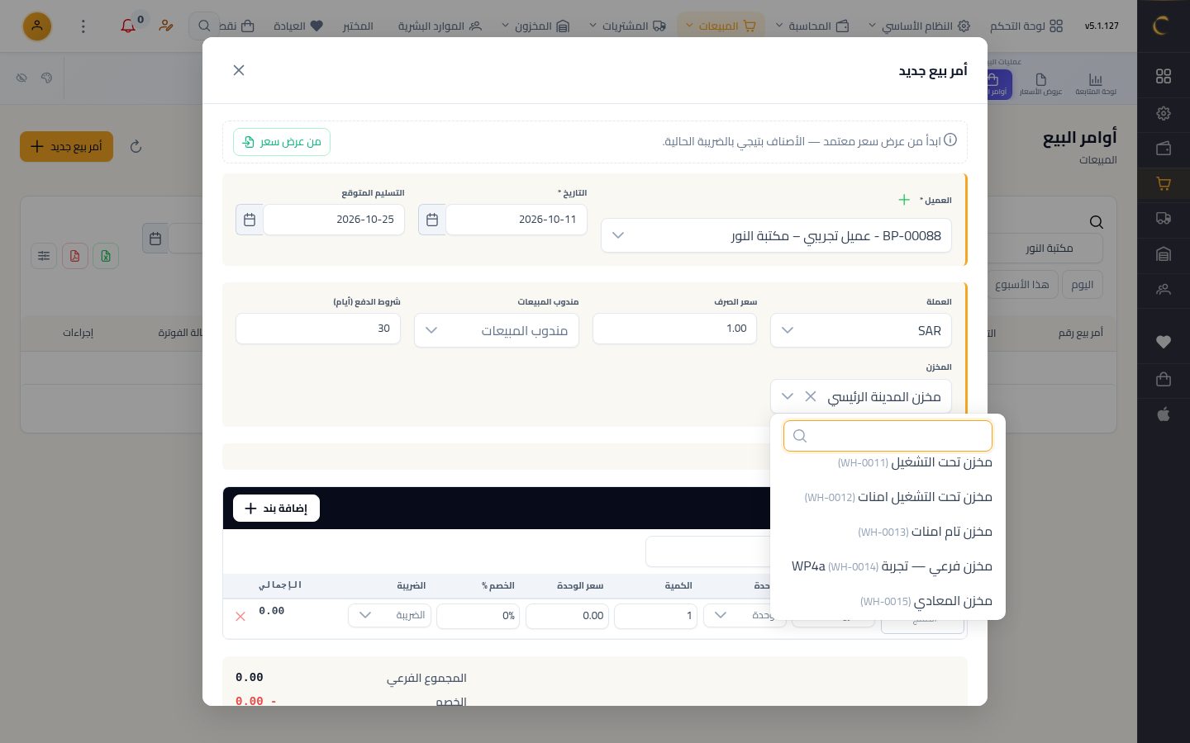Click the refresh icon beside the orders button
1190x743 pixels.
tap(136, 147)
